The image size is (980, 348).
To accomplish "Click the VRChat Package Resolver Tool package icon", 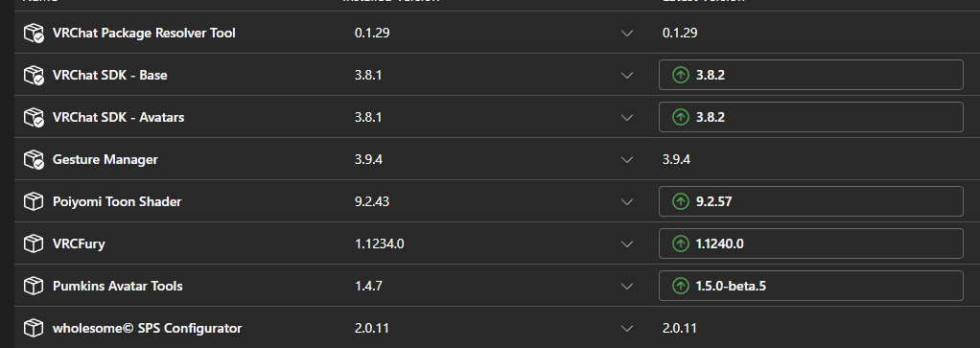I will 34,34.
